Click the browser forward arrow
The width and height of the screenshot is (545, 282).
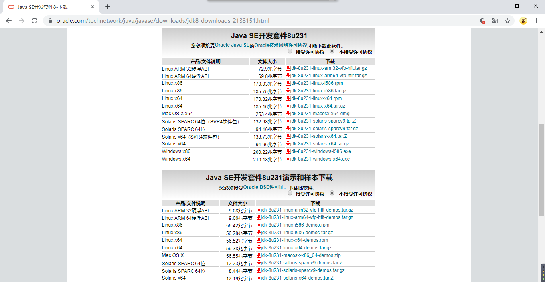22,21
